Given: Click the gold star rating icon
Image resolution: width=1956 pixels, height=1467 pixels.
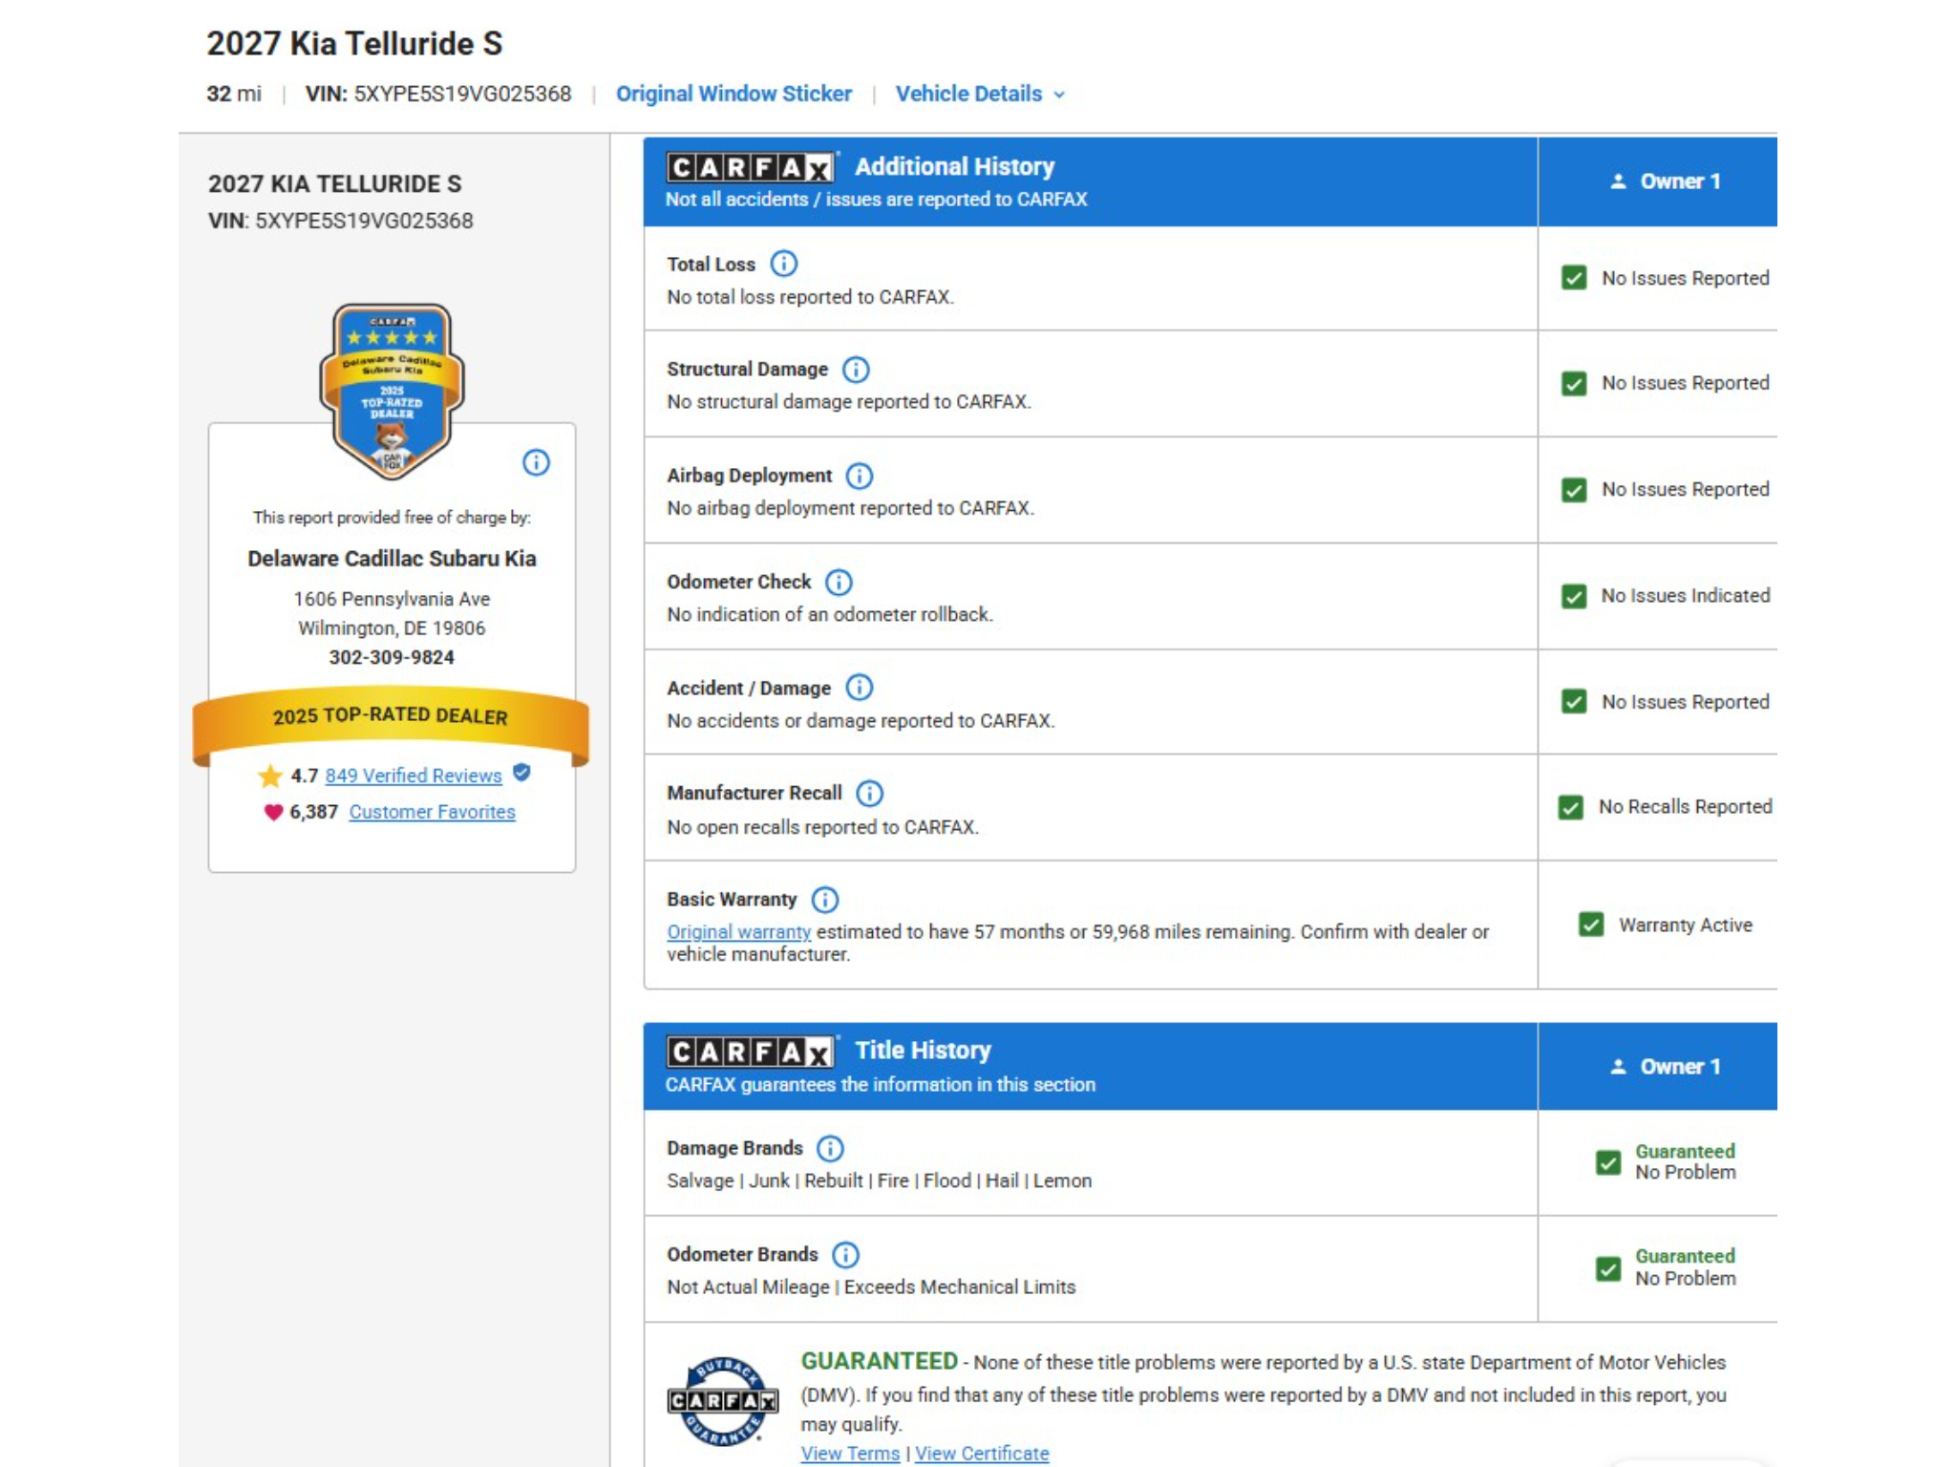Looking at the screenshot, I should point(270,776).
